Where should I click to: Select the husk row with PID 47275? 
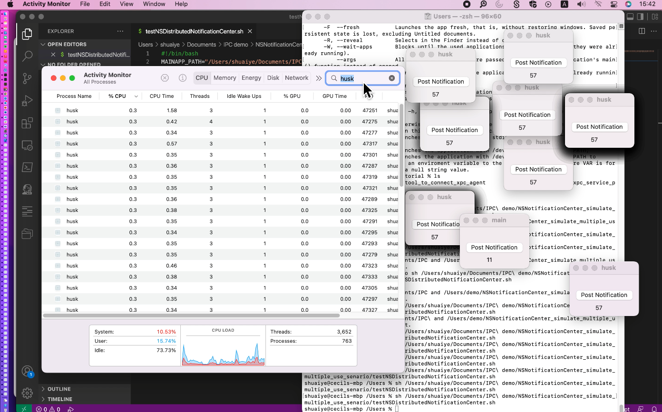221,122
